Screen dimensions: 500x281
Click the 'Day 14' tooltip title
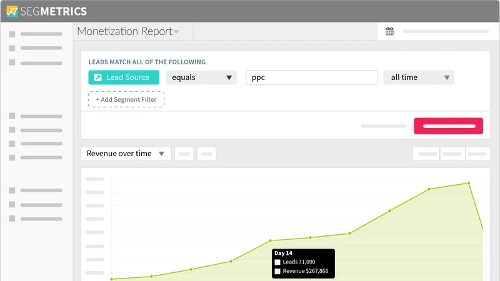coord(283,253)
